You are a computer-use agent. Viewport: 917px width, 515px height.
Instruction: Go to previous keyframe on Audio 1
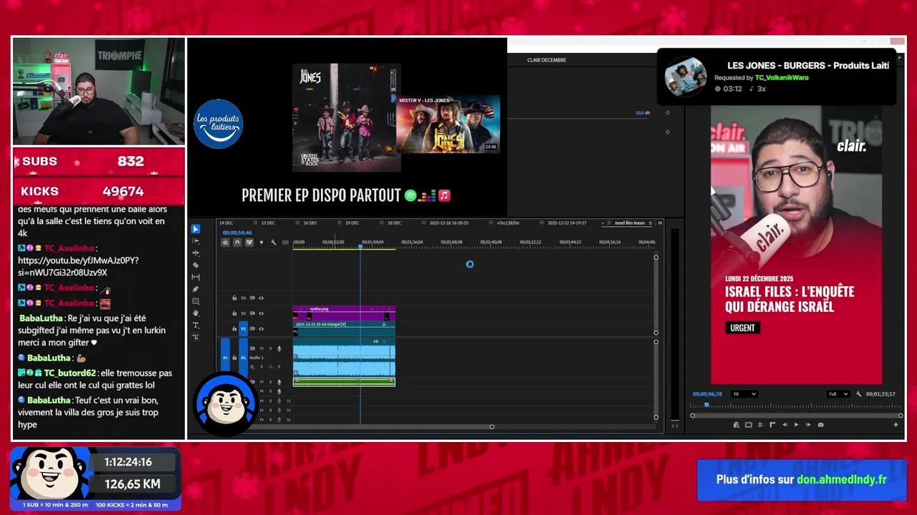click(261, 366)
